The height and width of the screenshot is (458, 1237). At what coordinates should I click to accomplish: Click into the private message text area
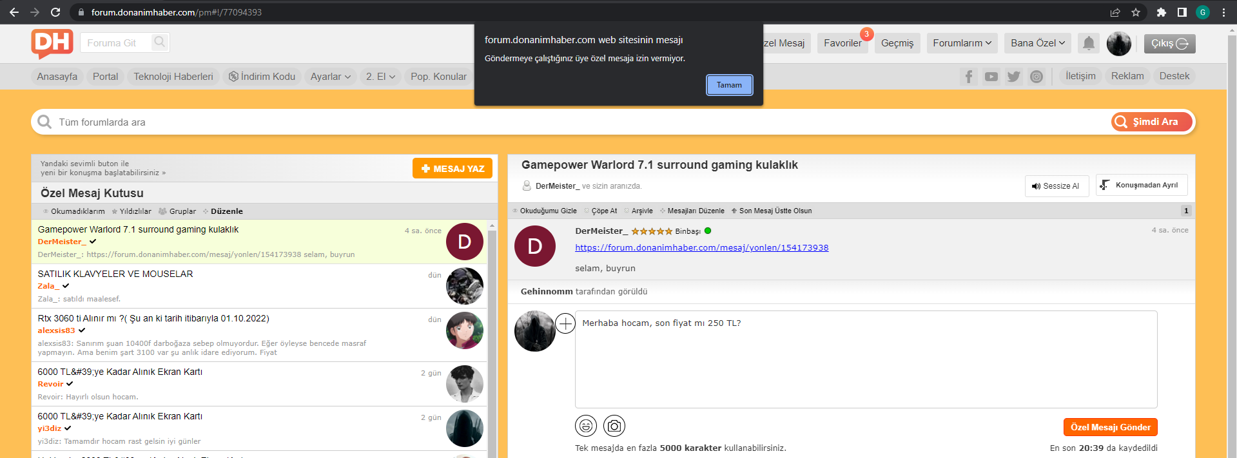click(x=866, y=359)
